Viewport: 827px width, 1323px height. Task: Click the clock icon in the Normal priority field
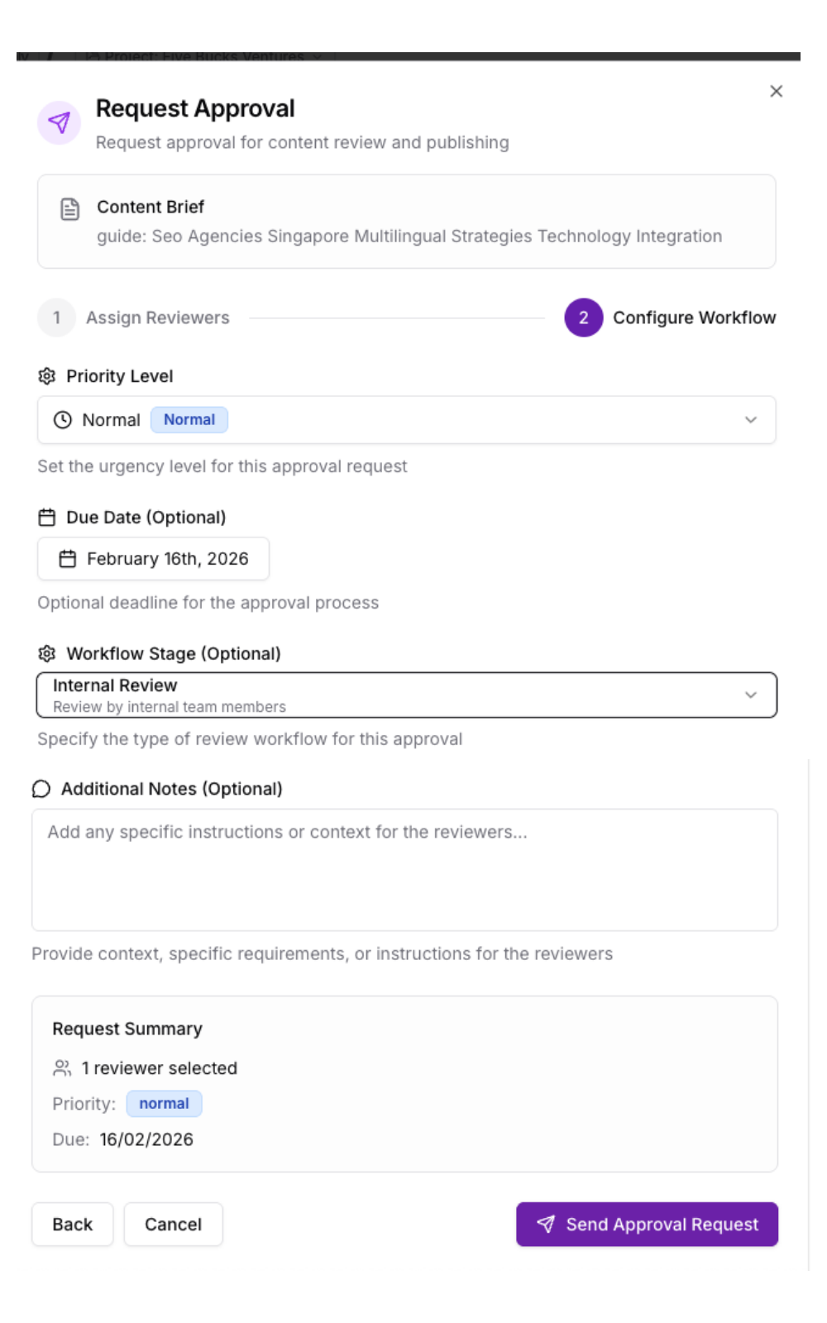coord(63,420)
